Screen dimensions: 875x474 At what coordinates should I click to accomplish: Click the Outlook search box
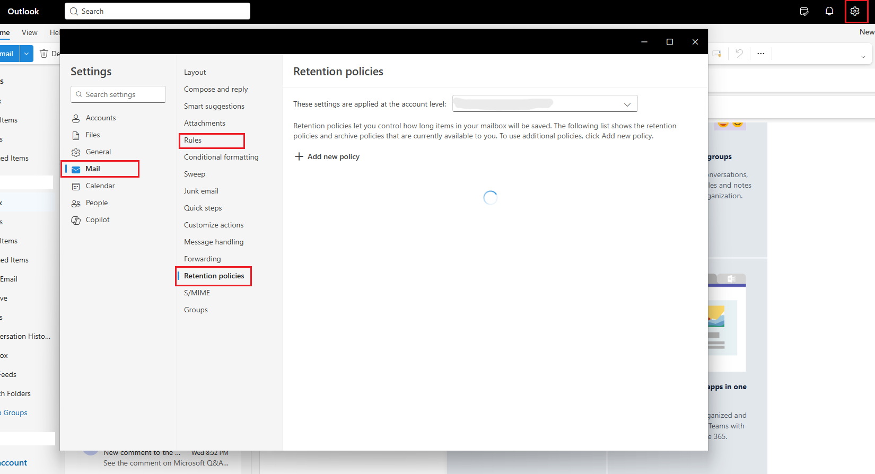[157, 11]
